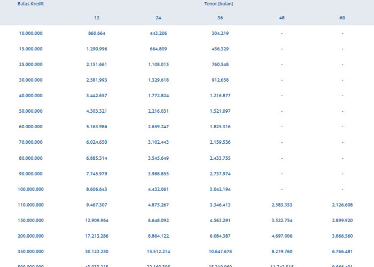Select the cell showing 30.123.250
Screen dimensions: 374x267
(97, 251)
